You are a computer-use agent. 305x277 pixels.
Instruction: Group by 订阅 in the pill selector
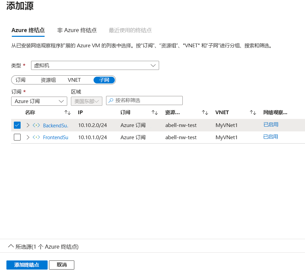(x=20, y=80)
